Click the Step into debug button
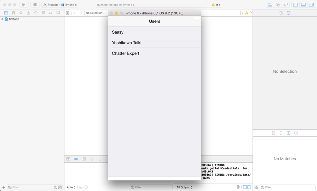The height and width of the screenshot is (191, 317). (x=100, y=159)
